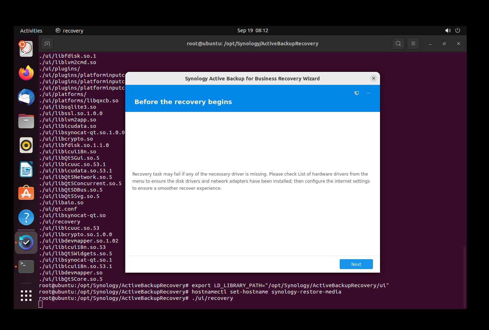Click the wizard title 'Synology Active Backup for Business Recovery Wizard'
The height and width of the screenshot is (330, 489).
pyautogui.click(x=252, y=79)
